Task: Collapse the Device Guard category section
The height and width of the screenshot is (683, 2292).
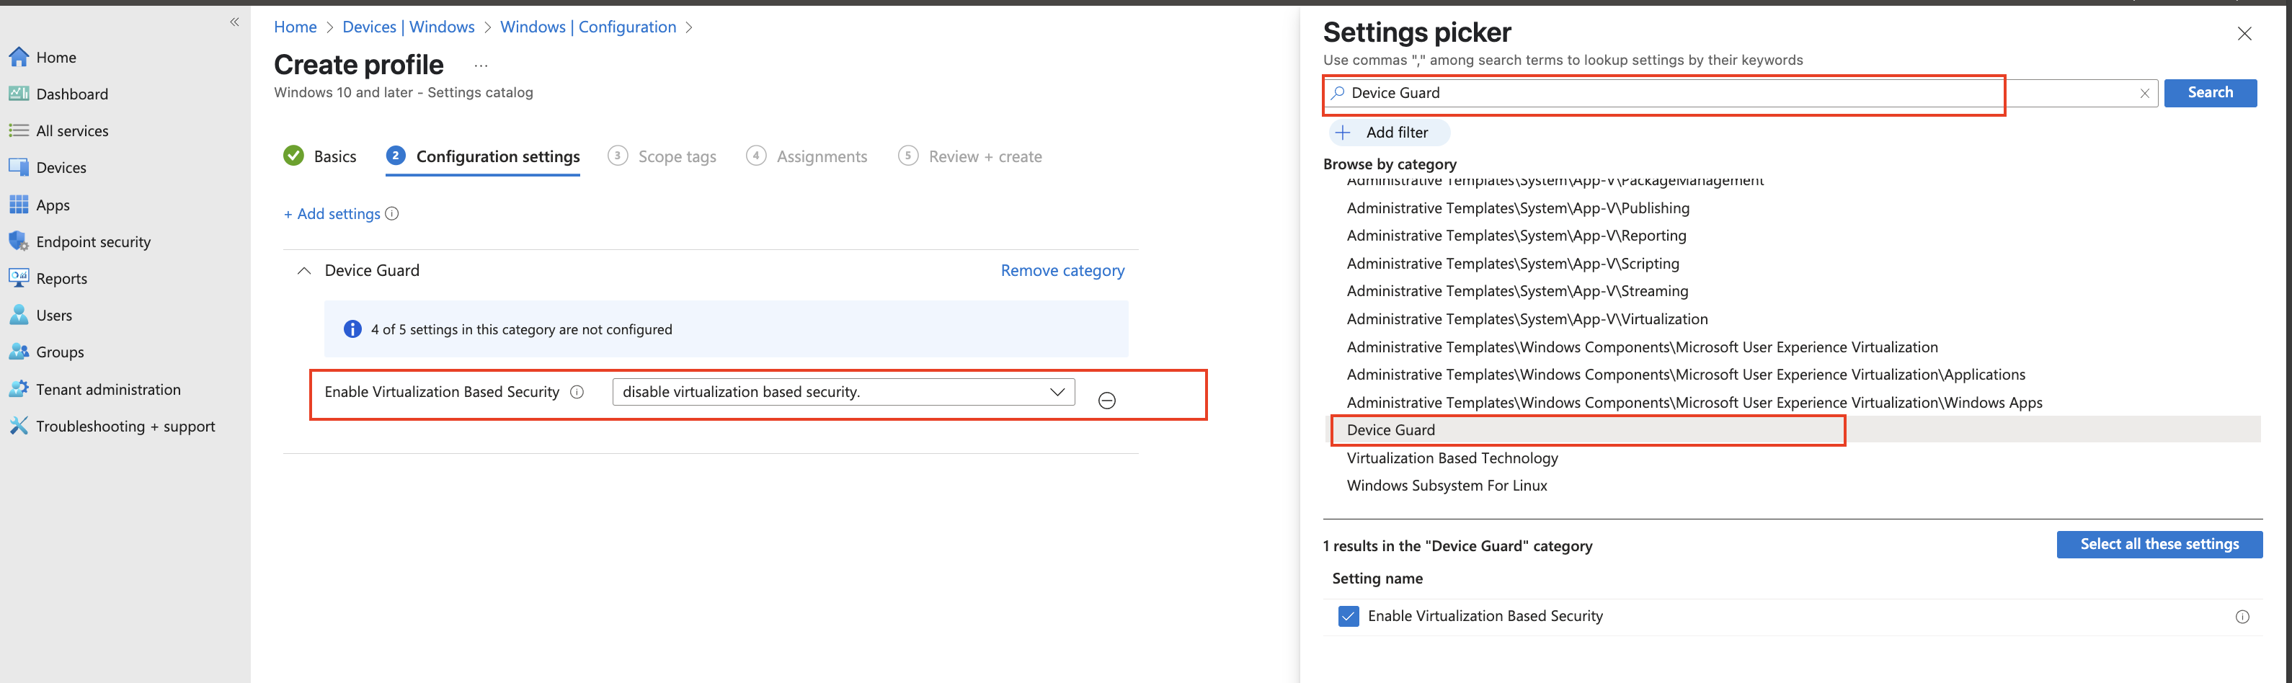Action: tap(304, 271)
